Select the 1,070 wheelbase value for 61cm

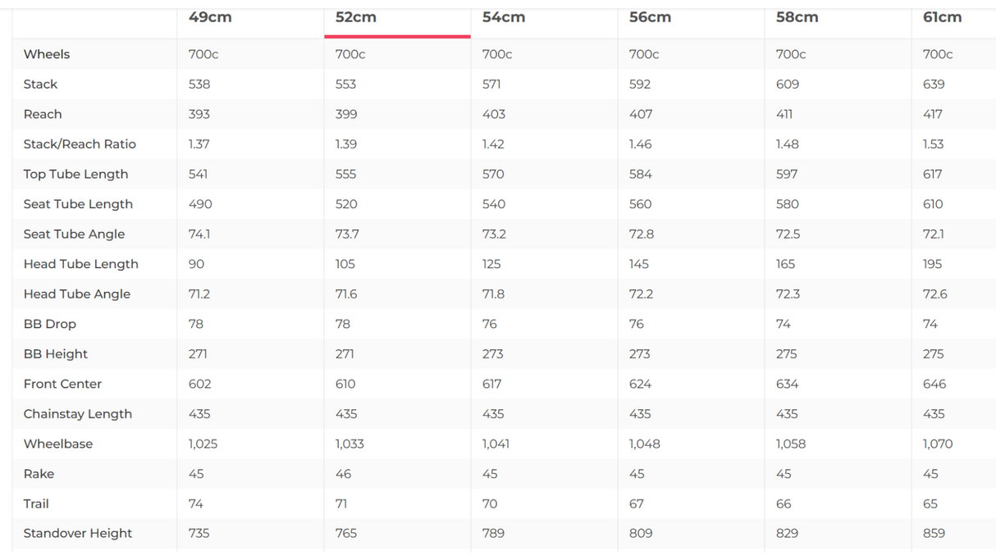938,444
